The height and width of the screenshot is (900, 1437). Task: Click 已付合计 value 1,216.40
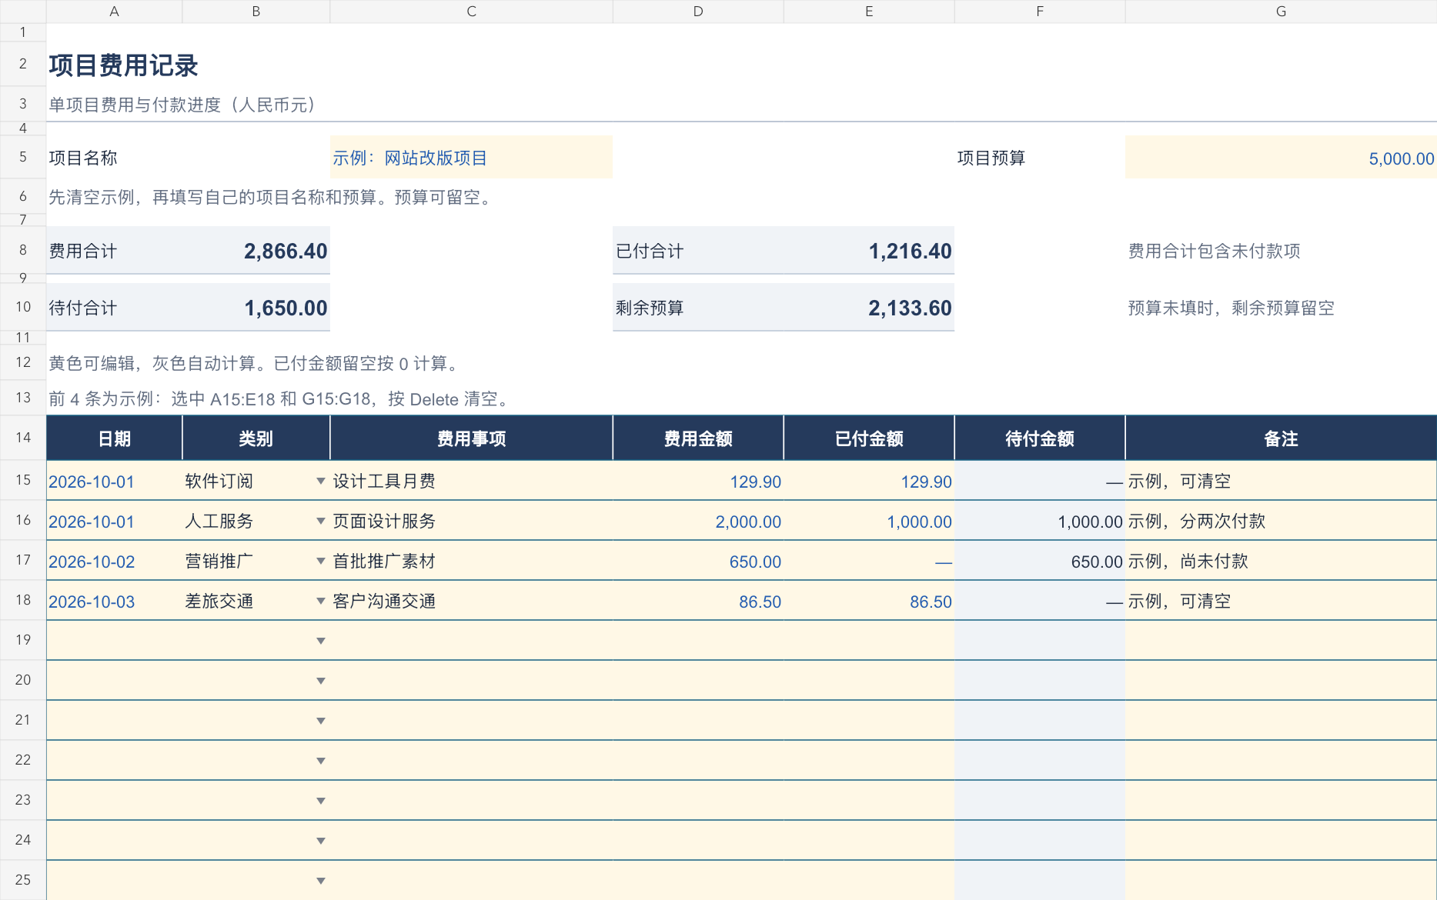pyautogui.click(x=910, y=251)
